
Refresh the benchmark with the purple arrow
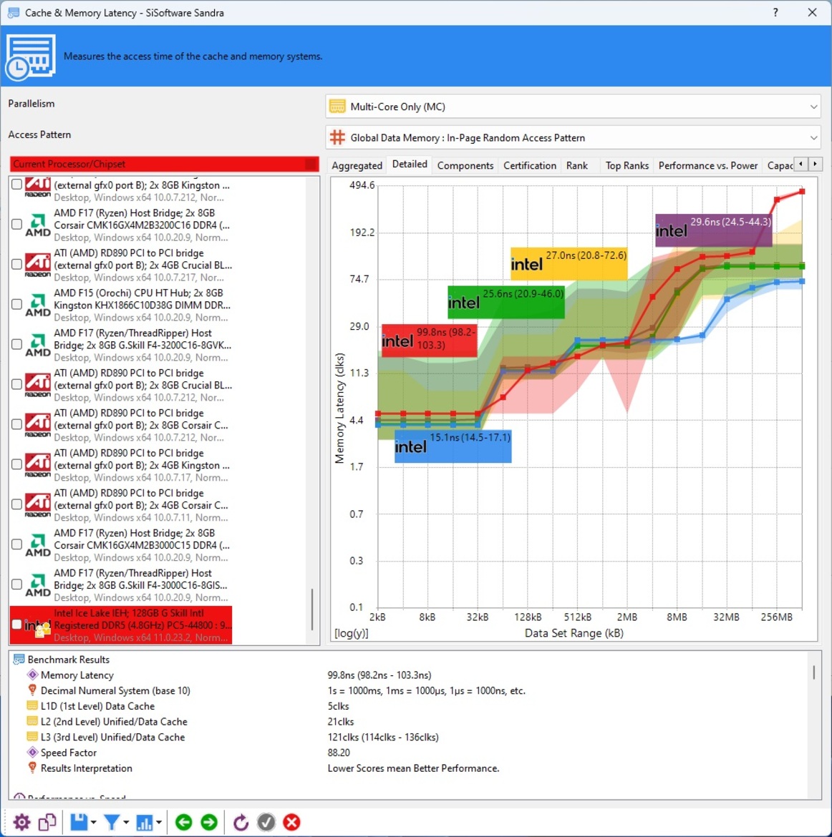click(x=241, y=822)
